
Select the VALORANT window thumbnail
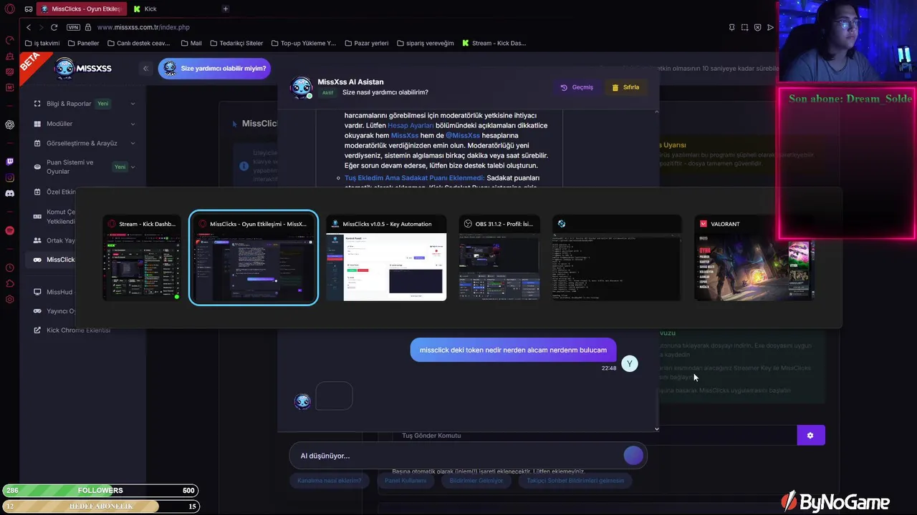click(x=754, y=258)
